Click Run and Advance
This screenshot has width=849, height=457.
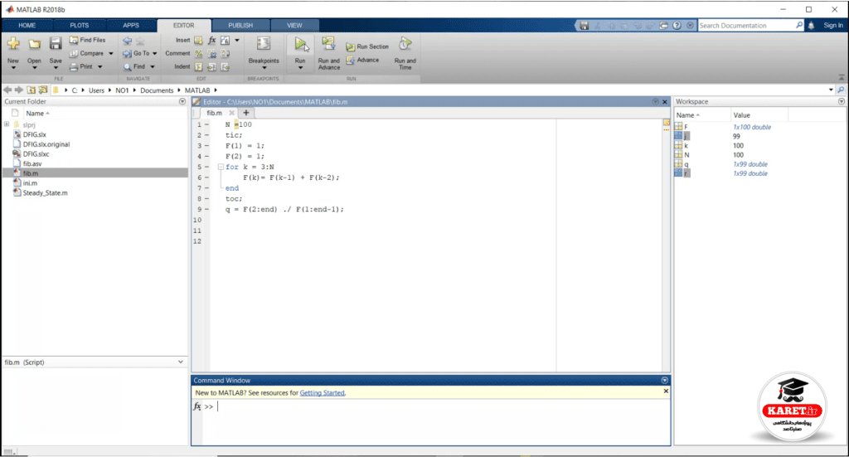tap(328, 53)
